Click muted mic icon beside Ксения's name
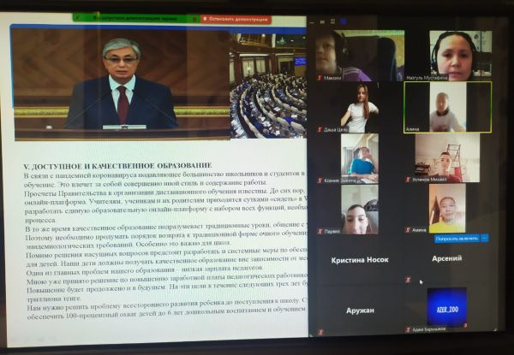Viewport: 514px width, 355px height. 320,180
